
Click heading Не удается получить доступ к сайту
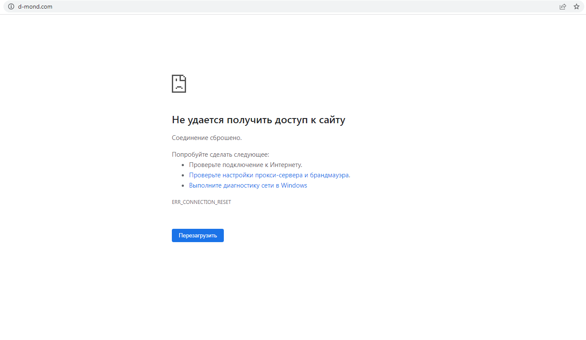(258, 120)
